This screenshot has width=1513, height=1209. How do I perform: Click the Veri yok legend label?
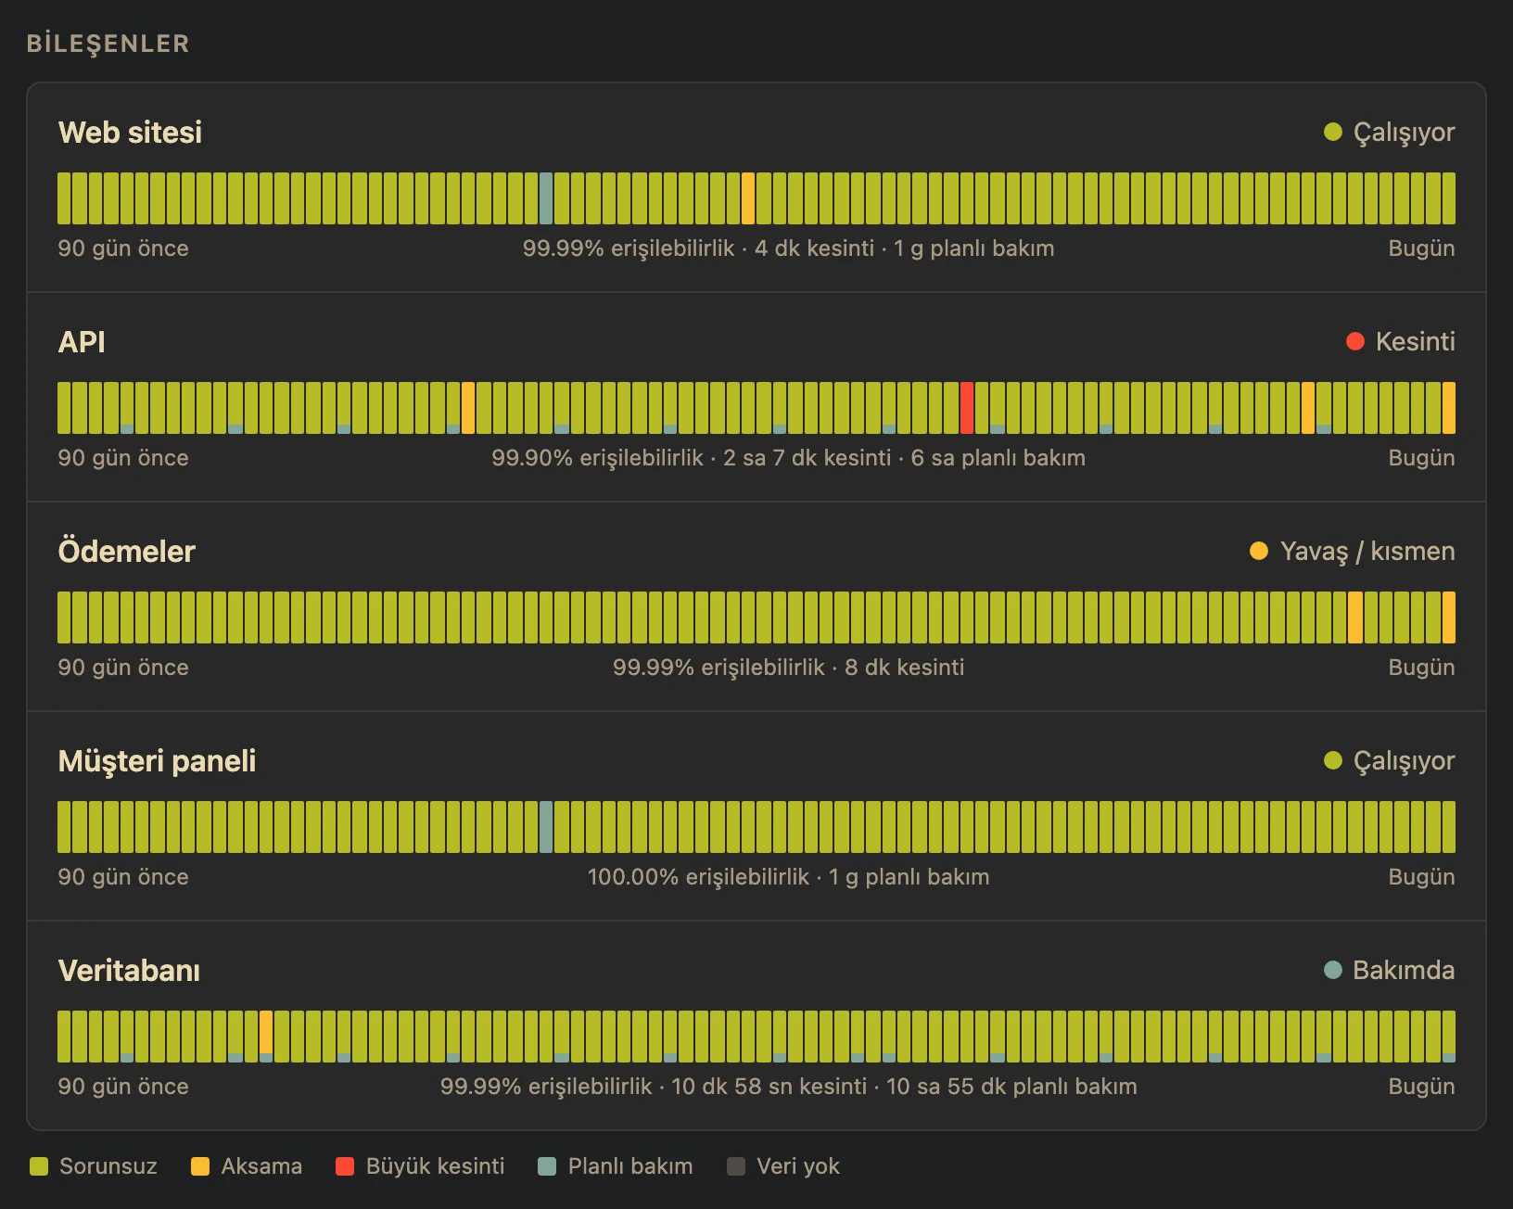point(798,1166)
